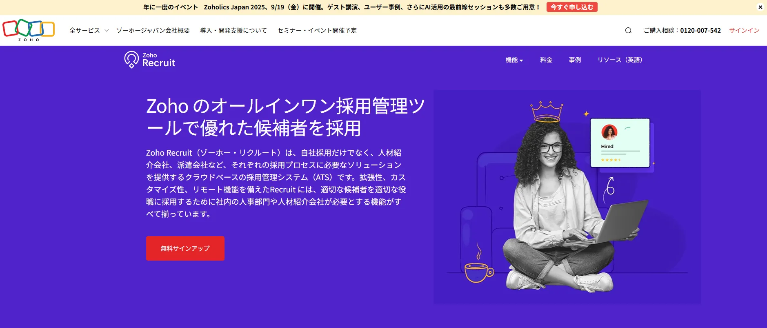Close the Zoholics announcement banner
767x328 pixels.
pos(760,7)
